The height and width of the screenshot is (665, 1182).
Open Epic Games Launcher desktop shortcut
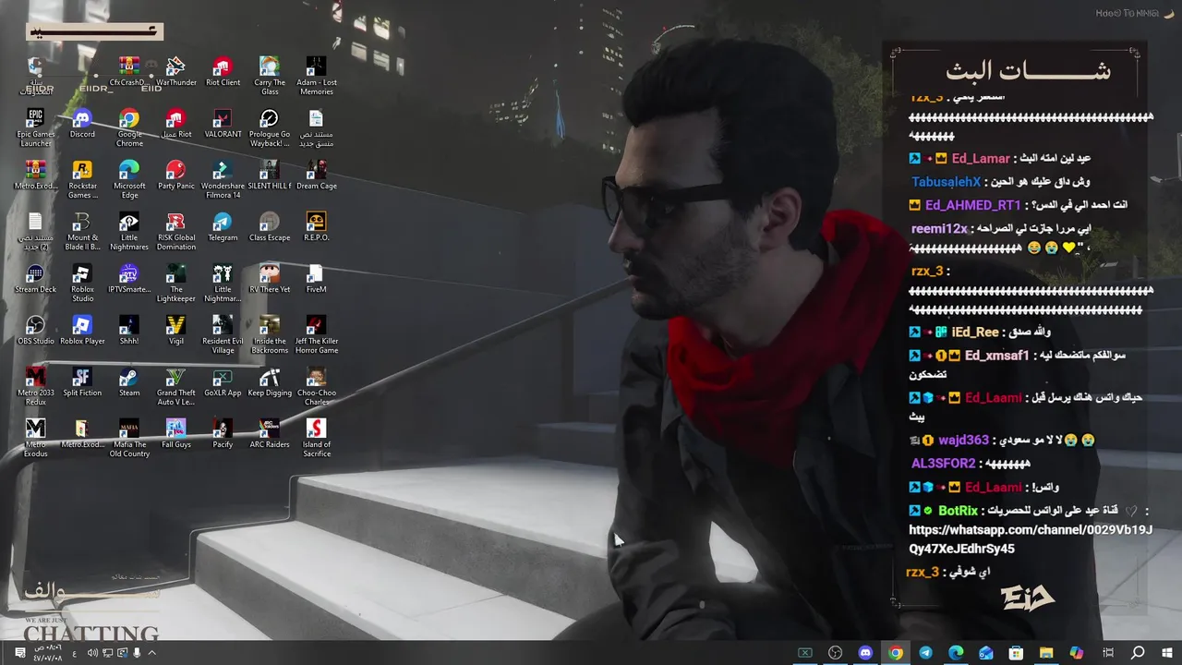click(x=35, y=127)
